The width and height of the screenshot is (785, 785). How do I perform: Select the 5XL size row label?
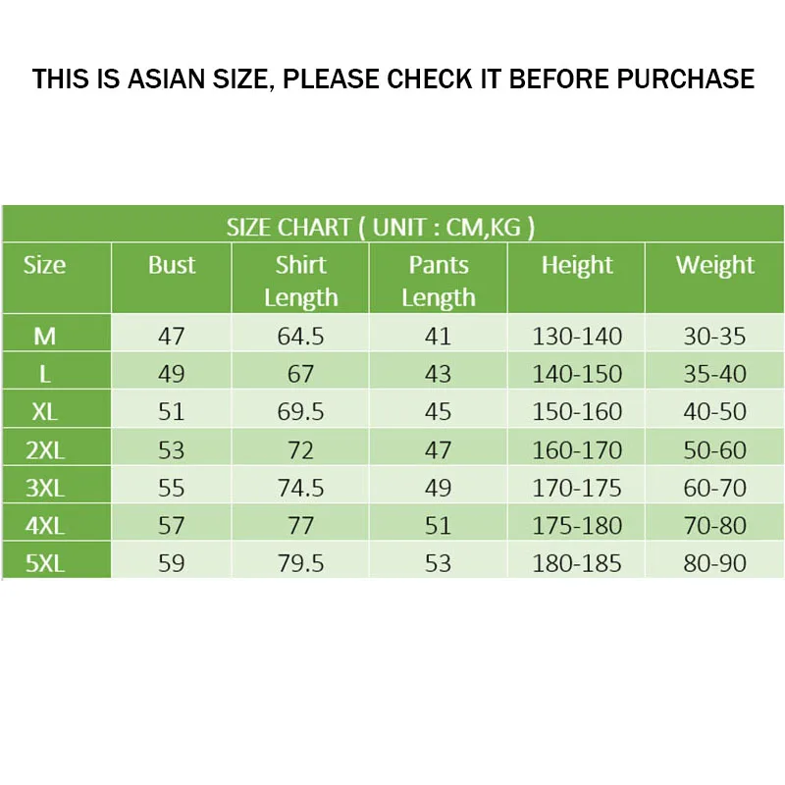(x=45, y=563)
